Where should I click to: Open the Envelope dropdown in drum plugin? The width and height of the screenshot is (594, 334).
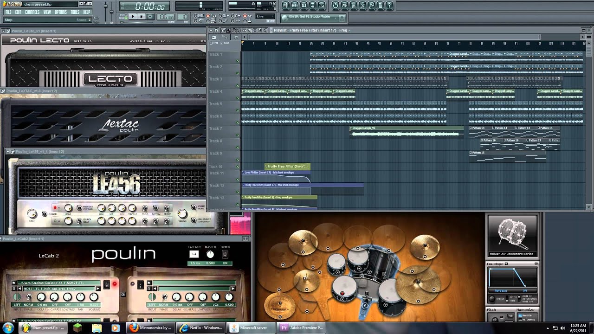click(x=506, y=264)
